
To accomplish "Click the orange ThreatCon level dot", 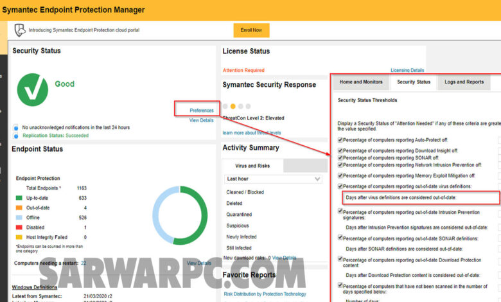I will (x=233, y=106).
